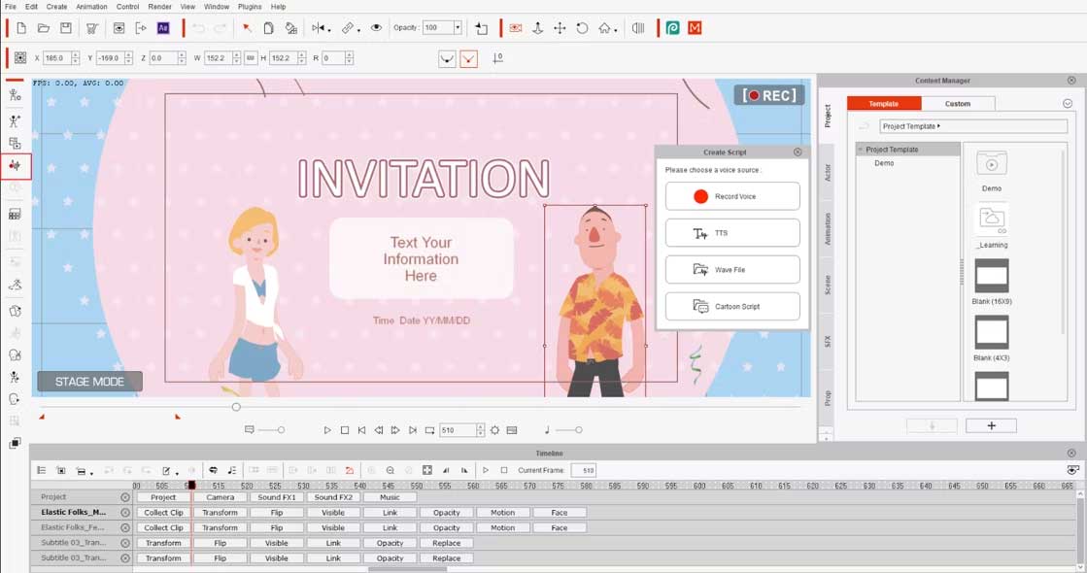Click the Photoshop launch icon in toolbar
The width and height of the screenshot is (1087, 573).
point(672,28)
